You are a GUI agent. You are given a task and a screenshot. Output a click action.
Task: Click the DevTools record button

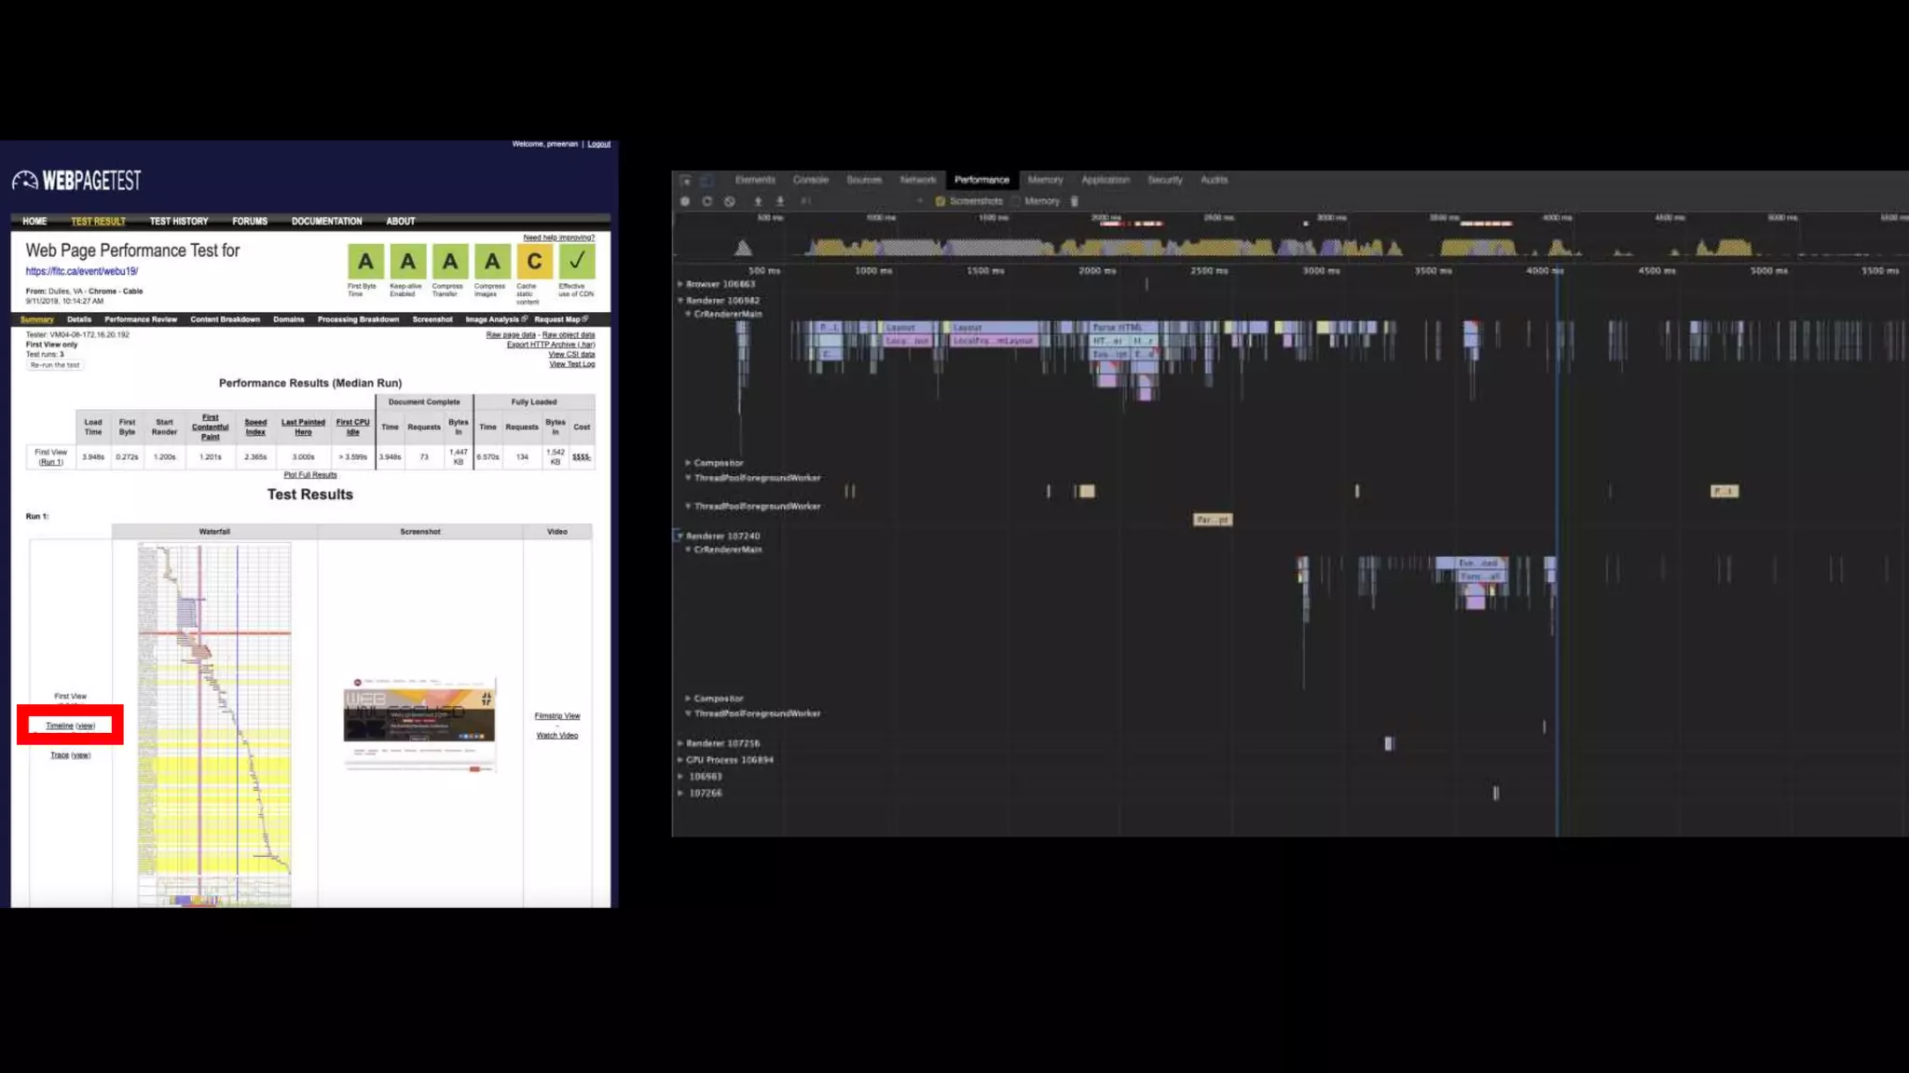point(685,201)
